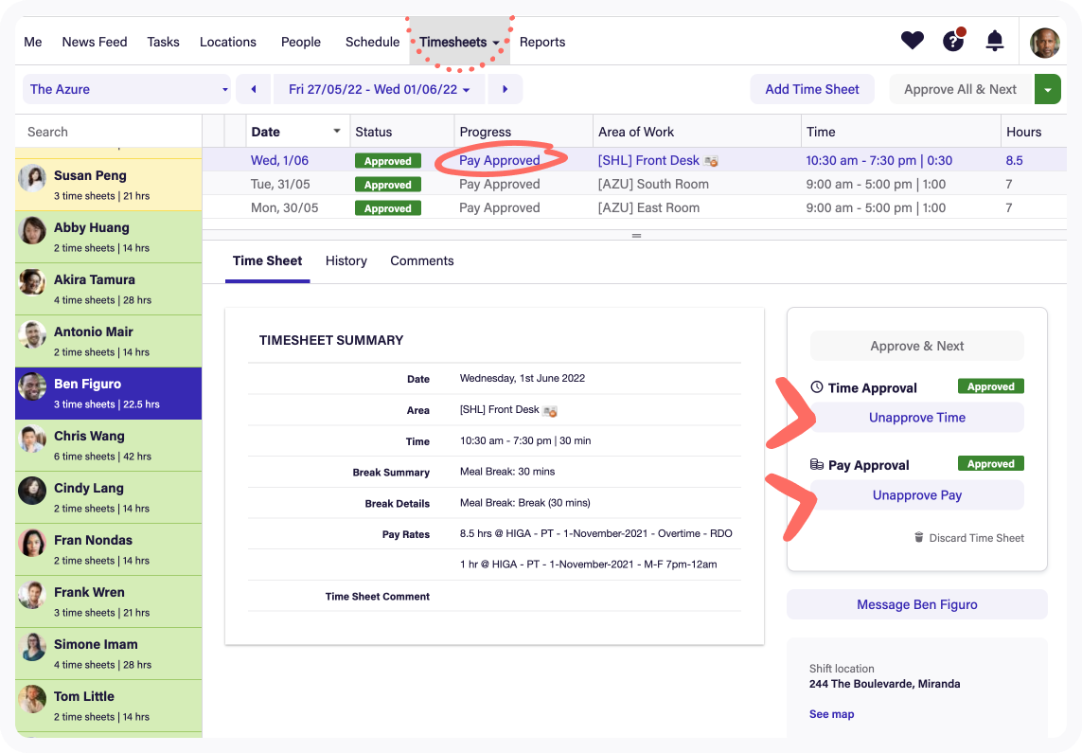
Task: Open help via the question mark icon
Action: point(952,42)
